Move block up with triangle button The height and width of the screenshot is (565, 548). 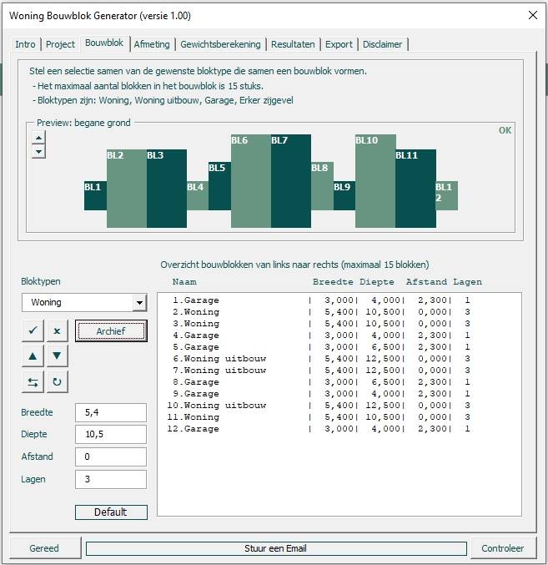pos(33,356)
